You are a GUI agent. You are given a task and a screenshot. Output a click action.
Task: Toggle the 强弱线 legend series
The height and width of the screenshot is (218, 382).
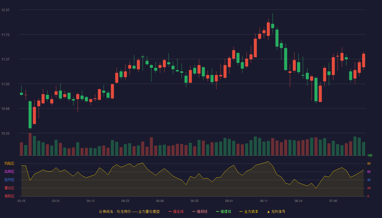point(200,211)
